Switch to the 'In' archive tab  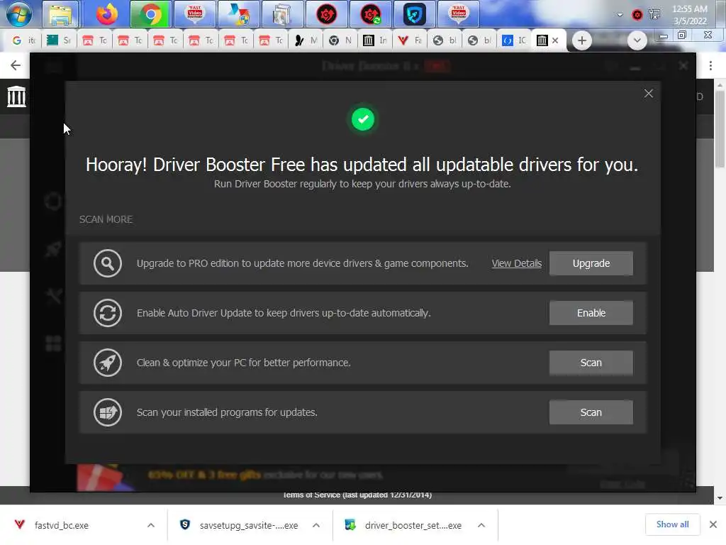coord(376,40)
